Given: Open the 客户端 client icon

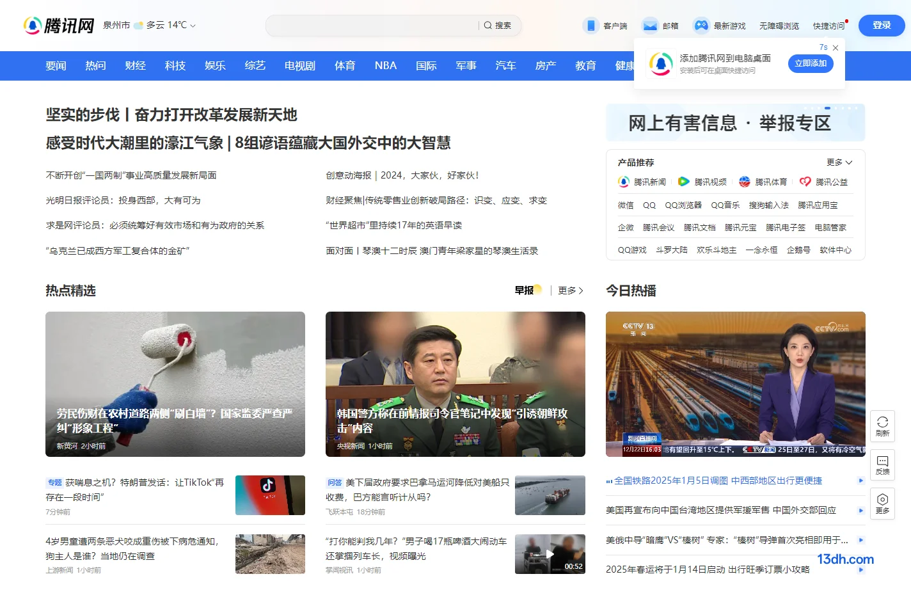Looking at the screenshot, I should (590, 26).
